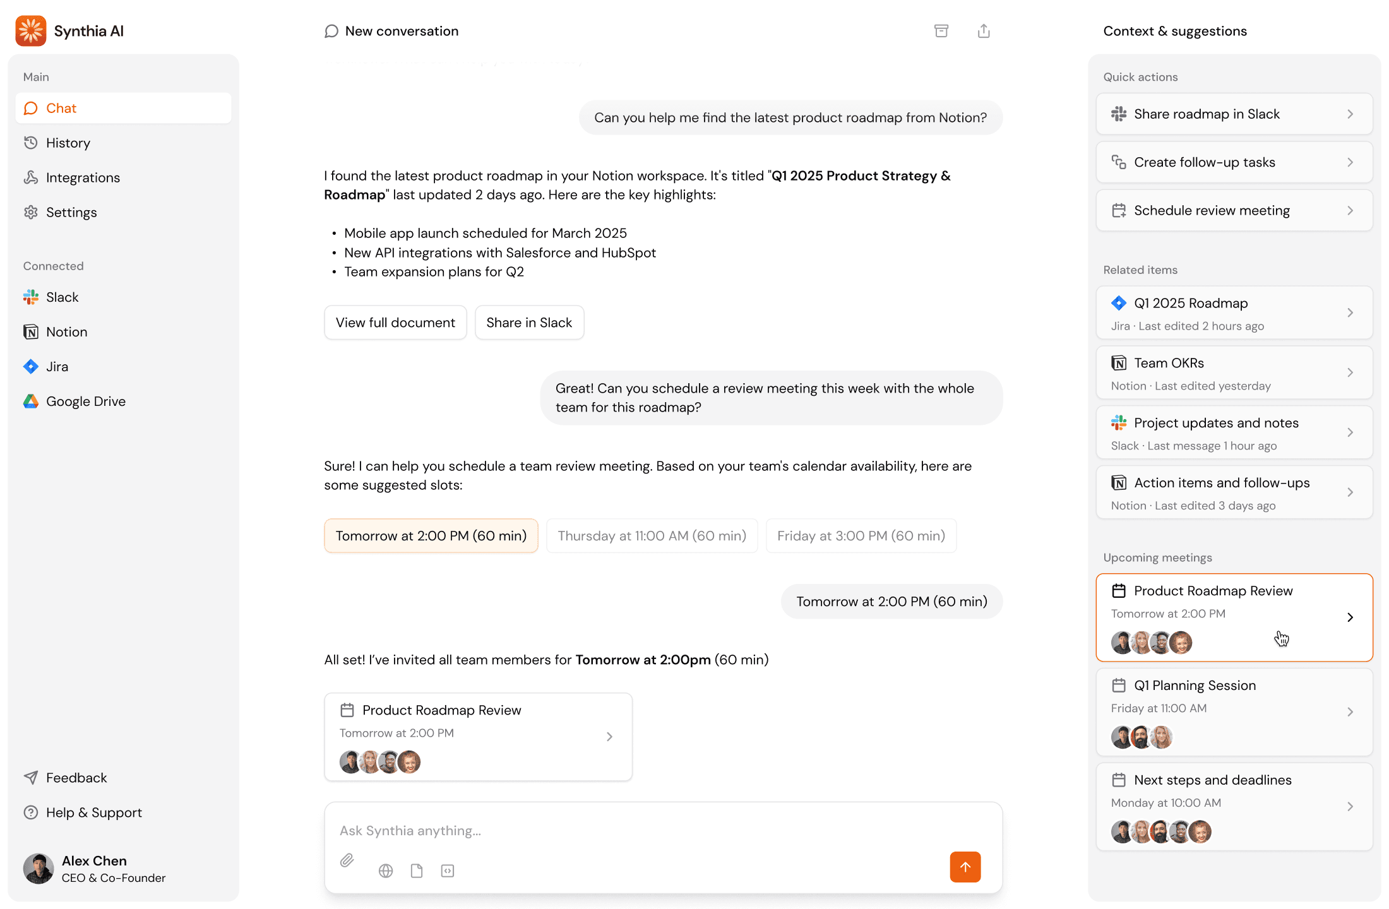Expand the Q1 2025 Roadmap related item
Viewport: 1389px width, 909px height.
click(1234, 312)
